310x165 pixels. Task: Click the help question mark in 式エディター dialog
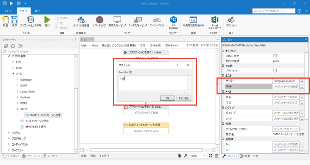pyautogui.click(x=177, y=65)
